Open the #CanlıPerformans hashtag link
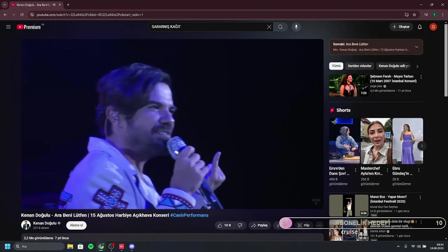 point(189,215)
